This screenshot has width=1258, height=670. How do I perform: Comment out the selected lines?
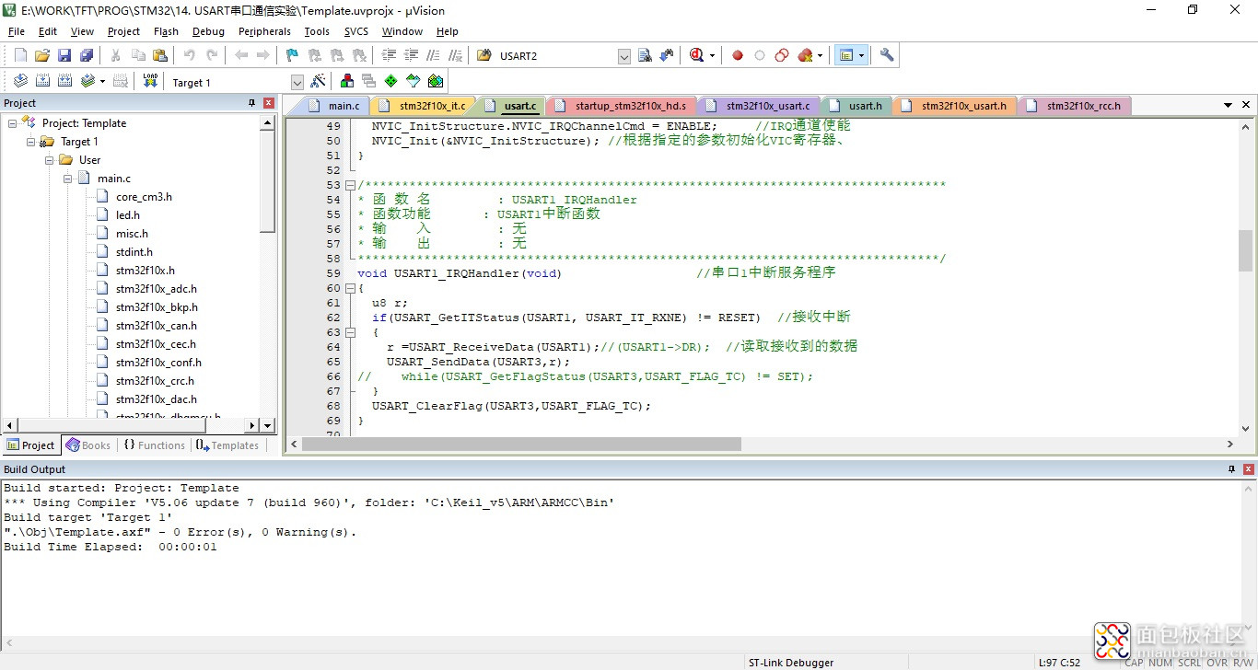(432, 55)
